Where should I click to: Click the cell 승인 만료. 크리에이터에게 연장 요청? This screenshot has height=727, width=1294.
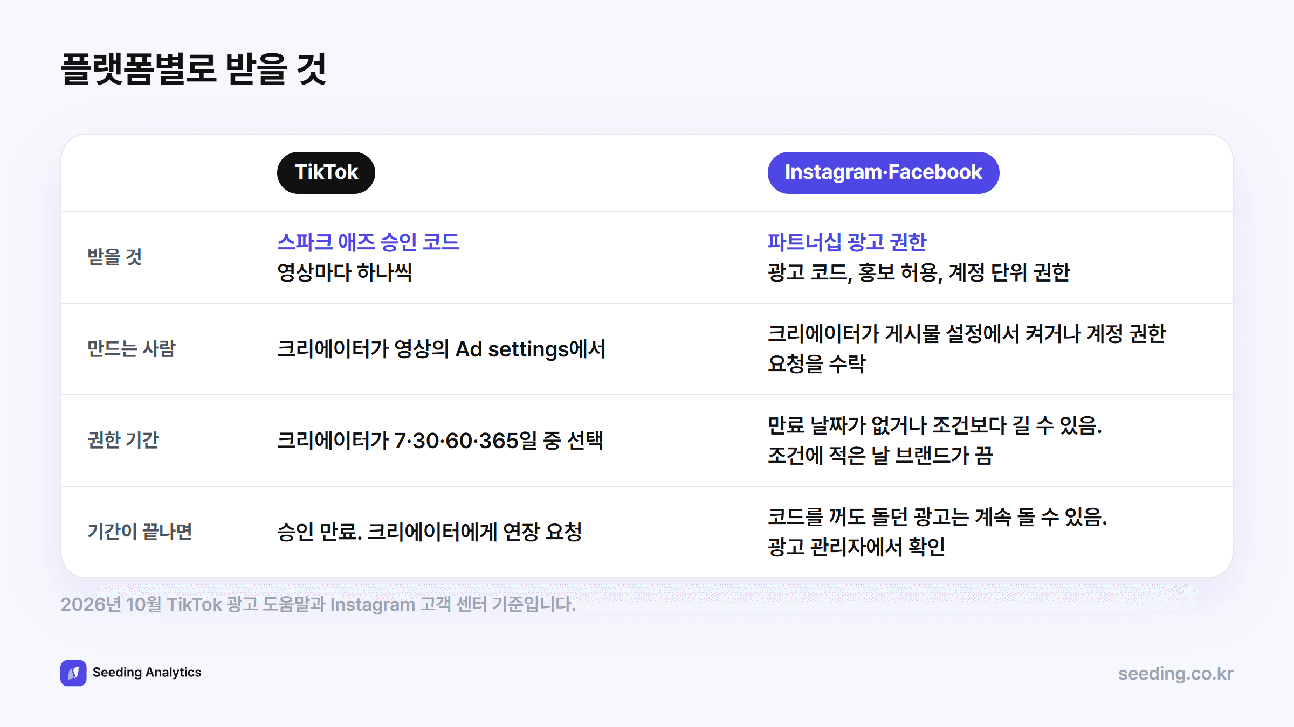(x=430, y=532)
